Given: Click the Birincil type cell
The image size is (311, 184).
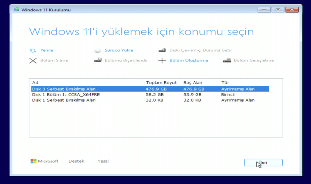Looking at the screenshot, I should (228, 95).
